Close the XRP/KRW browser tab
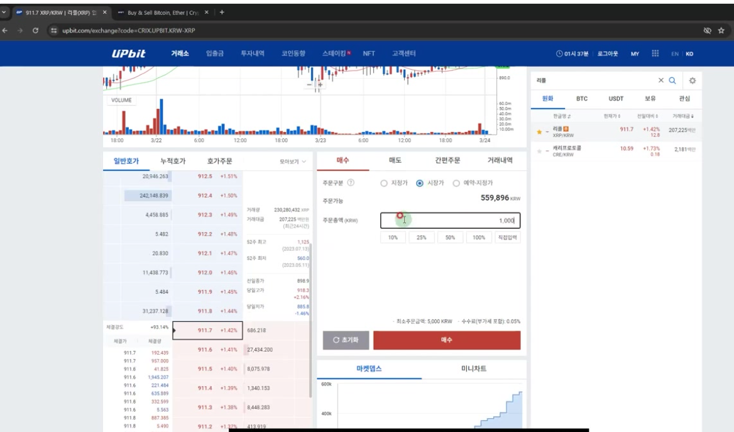The width and height of the screenshot is (734, 432). tap(104, 12)
